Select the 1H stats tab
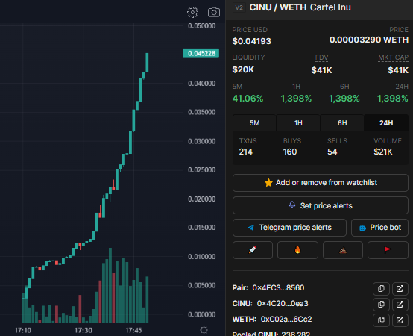The image size is (413, 336). pyautogui.click(x=298, y=123)
